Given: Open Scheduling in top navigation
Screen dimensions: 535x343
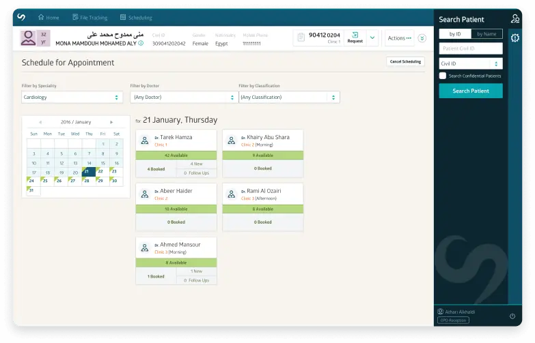Looking at the screenshot, I should [136, 17].
